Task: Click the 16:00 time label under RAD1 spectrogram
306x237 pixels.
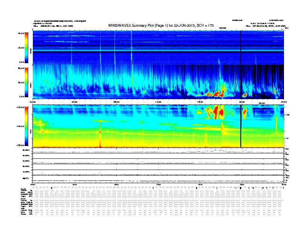Action: [x=200, y=102]
